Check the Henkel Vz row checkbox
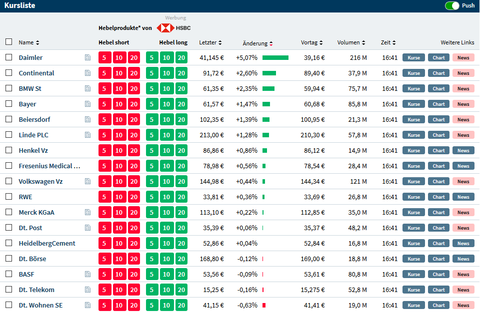The height and width of the screenshot is (312, 480). 9,150
